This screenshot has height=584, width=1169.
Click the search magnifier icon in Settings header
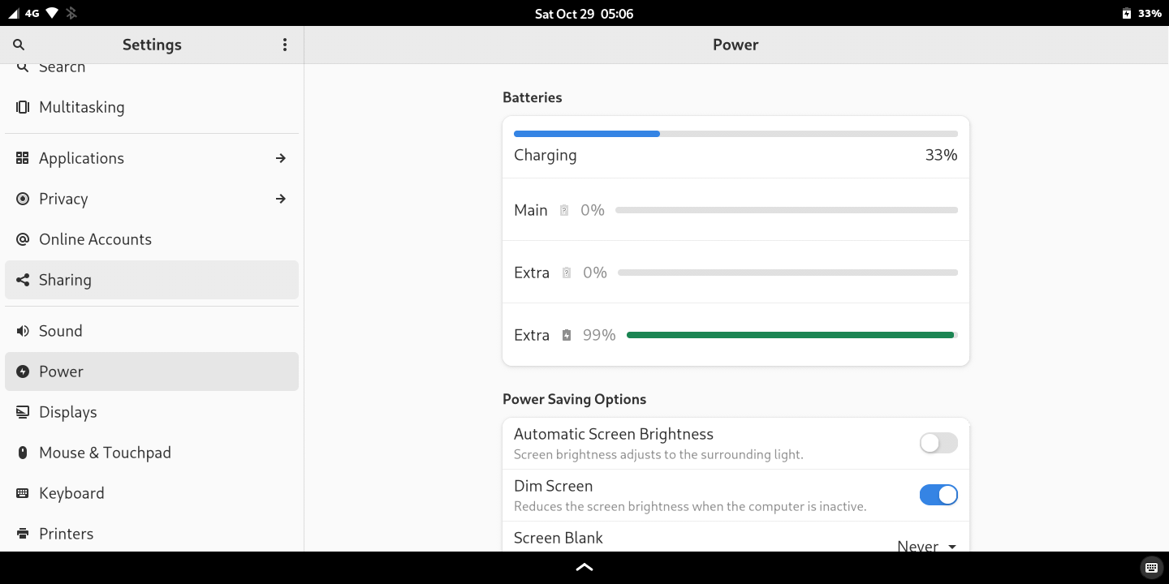coord(19,45)
